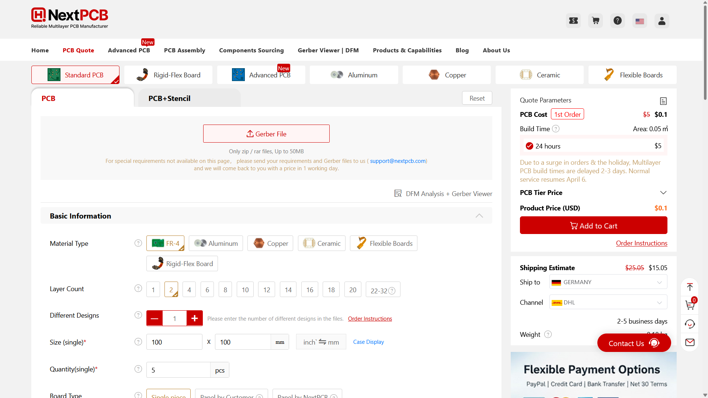
Task: Open the shipping Channel dropdown
Action: point(608,302)
